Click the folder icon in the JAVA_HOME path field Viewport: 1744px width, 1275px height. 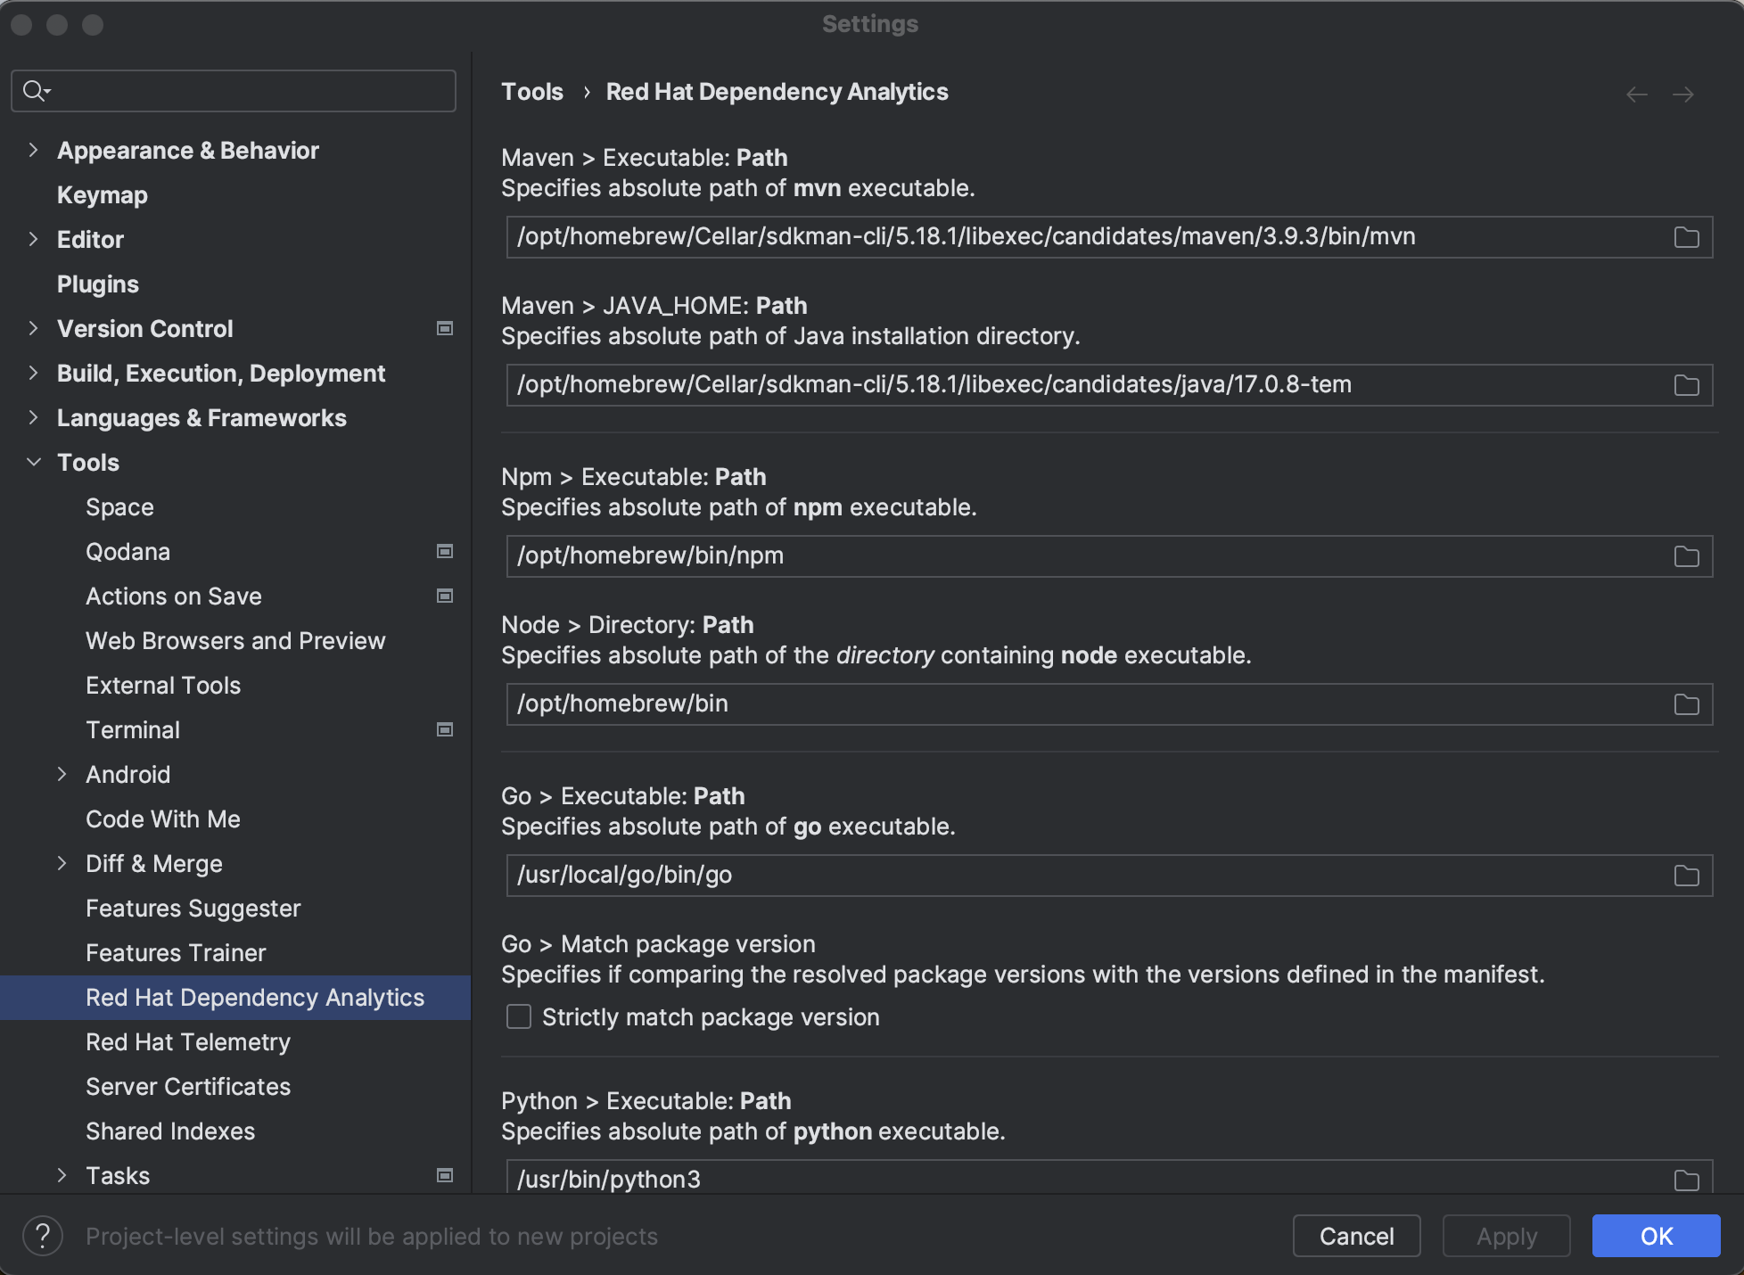point(1686,385)
